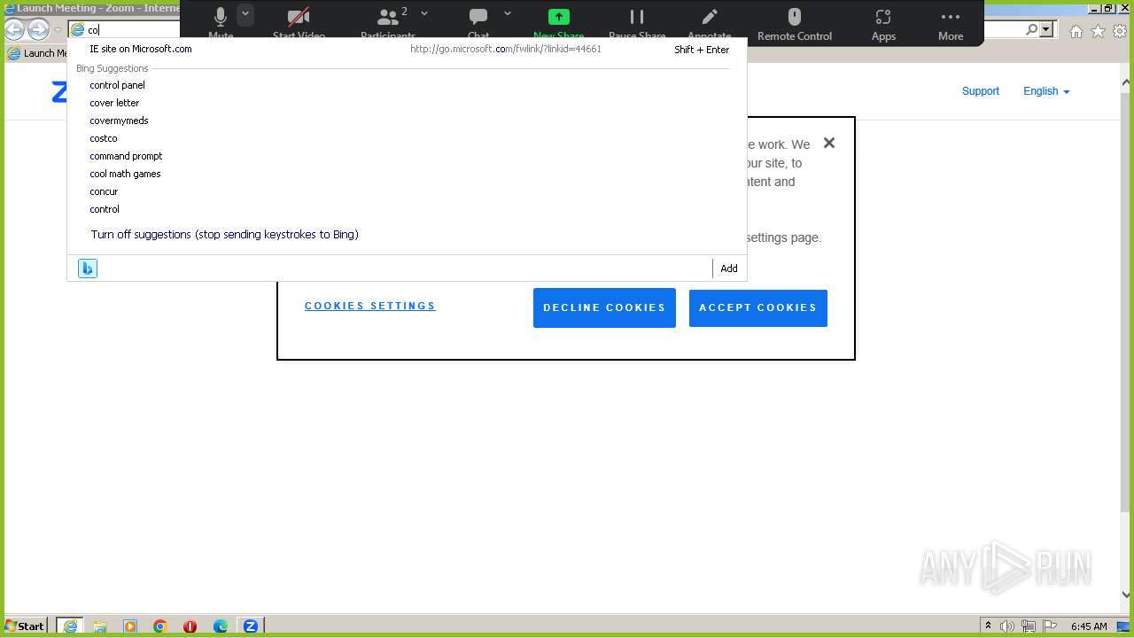Click 'Turn off suggestions' link
This screenshot has width=1134, height=638.
(x=224, y=235)
